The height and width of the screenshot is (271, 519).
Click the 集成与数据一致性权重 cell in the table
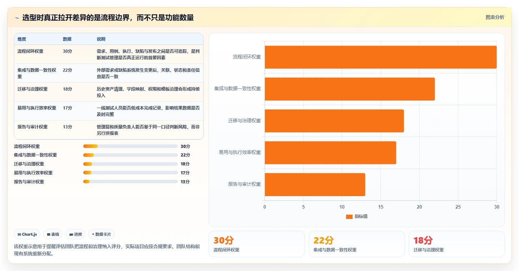37,73
